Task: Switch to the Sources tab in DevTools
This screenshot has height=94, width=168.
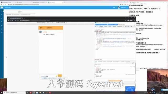Action: [x=110, y=26]
